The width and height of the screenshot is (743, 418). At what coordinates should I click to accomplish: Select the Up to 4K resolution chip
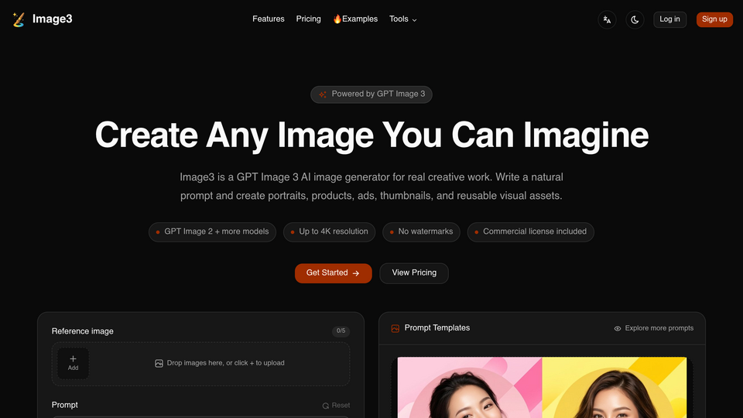pyautogui.click(x=330, y=231)
